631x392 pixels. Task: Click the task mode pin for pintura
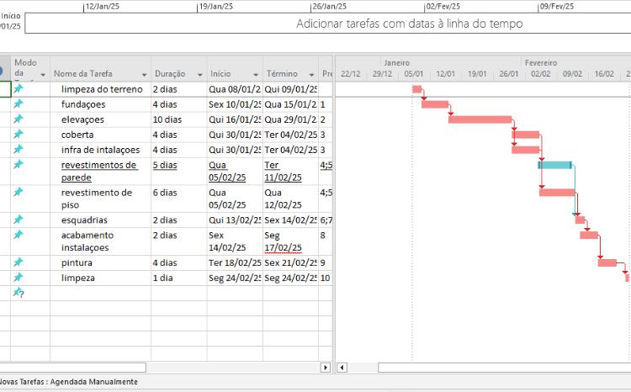pyautogui.click(x=19, y=262)
